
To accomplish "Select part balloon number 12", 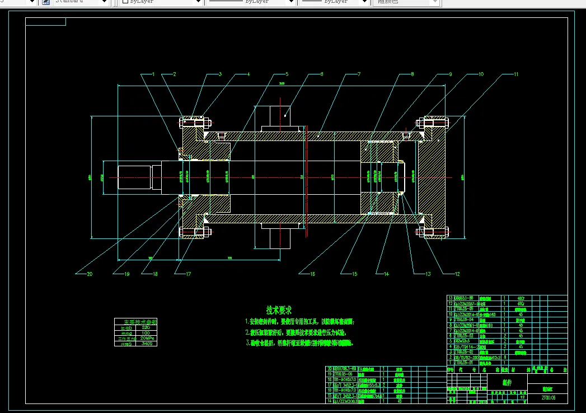I will click(457, 274).
